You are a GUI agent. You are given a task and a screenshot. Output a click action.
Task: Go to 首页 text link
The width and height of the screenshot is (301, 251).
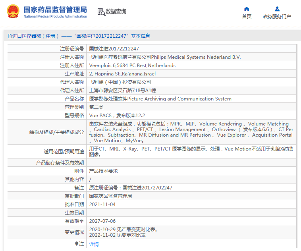tap(247, 17)
